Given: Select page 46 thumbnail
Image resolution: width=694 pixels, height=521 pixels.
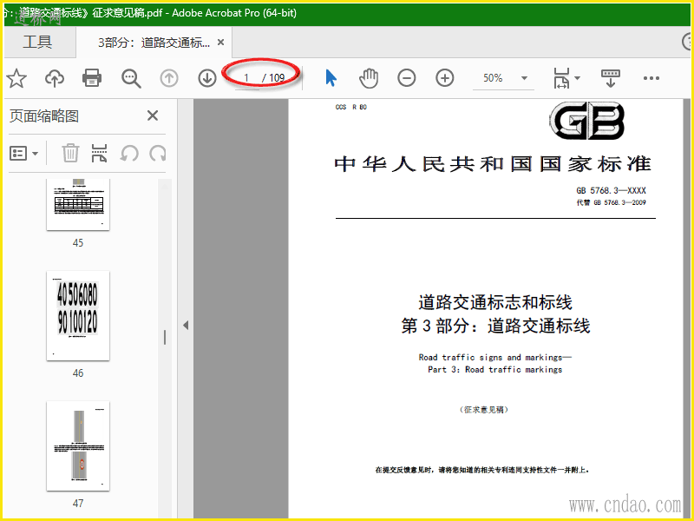Looking at the screenshot, I should click(x=78, y=315).
